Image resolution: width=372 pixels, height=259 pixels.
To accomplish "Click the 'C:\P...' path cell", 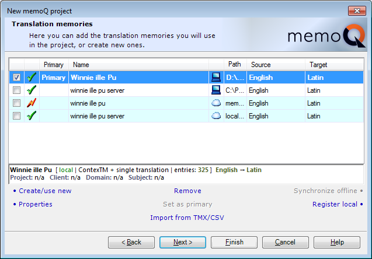I will click(x=235, y=90).
